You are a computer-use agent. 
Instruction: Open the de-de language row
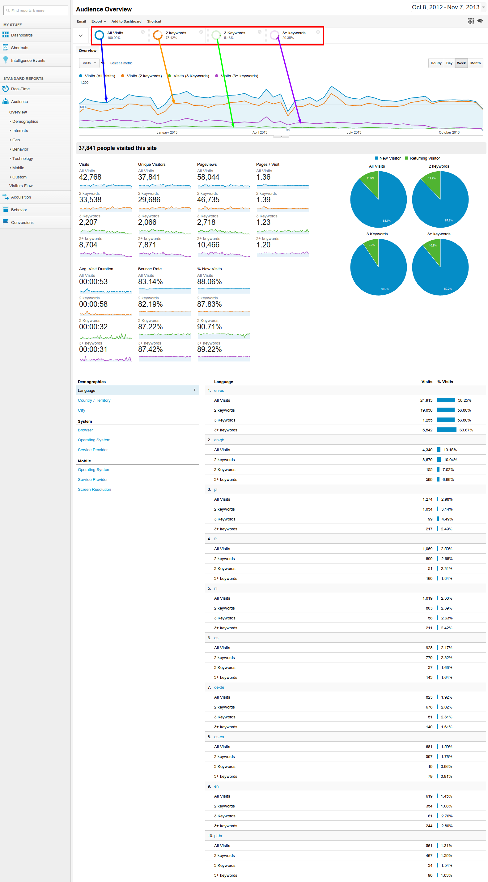point(219,687)
